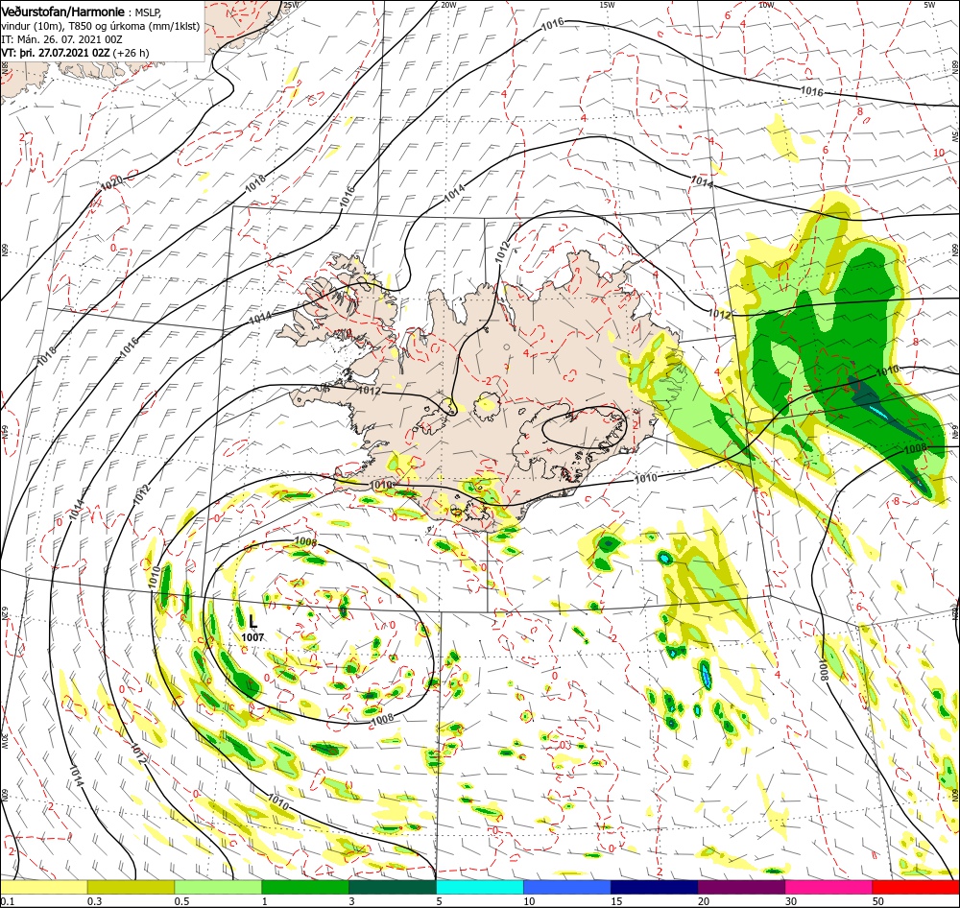Click the 'IT: Mán. 26. 07. 2021 00Z' line
Image resolution: width=960 pixels, height=908 pixels.
pos(61,39)
